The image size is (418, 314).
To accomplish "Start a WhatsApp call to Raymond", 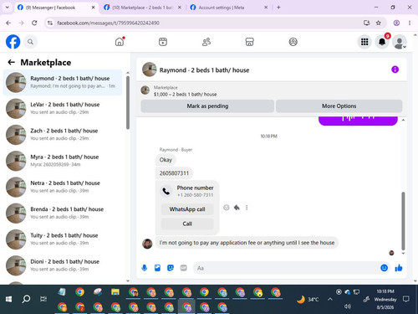I will 187,209.
